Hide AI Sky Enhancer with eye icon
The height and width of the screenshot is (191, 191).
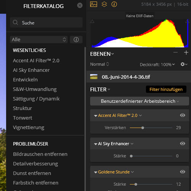[183, 144]
